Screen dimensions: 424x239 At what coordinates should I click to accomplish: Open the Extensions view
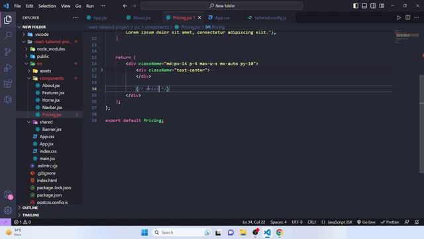(x=8, y=84)
